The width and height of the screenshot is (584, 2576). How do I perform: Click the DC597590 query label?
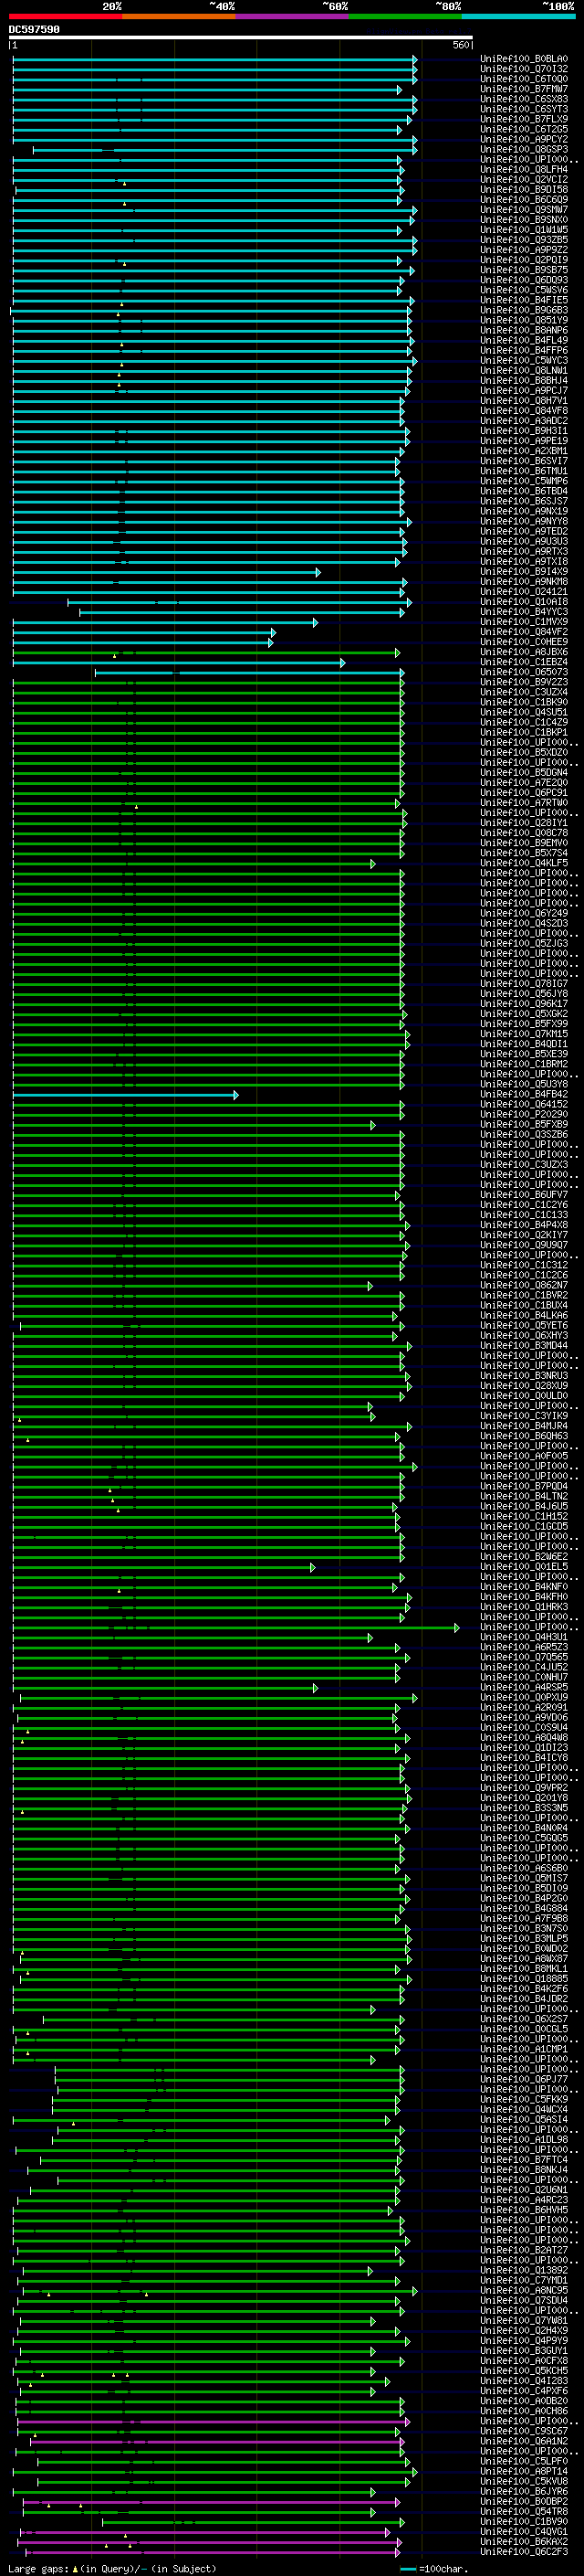pos(34,29)
